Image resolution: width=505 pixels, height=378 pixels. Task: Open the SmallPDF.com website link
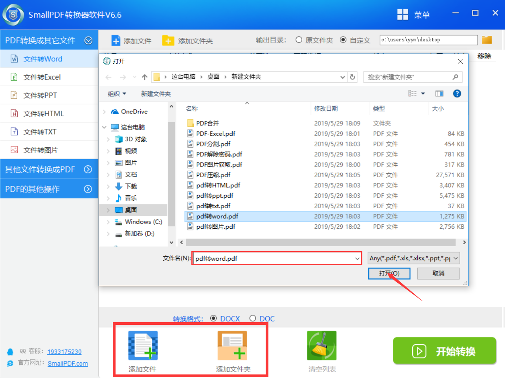[x=68, y=363]
